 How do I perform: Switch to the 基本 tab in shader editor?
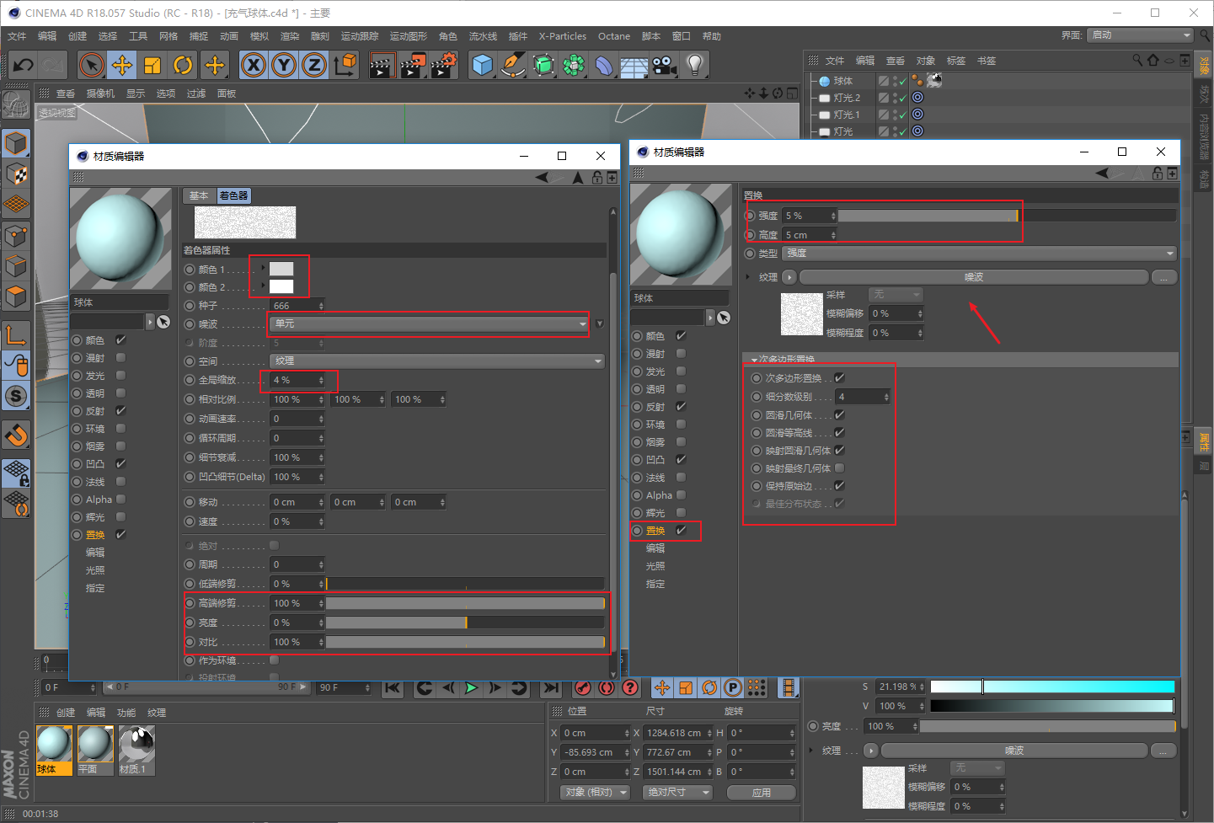(199, 195)
